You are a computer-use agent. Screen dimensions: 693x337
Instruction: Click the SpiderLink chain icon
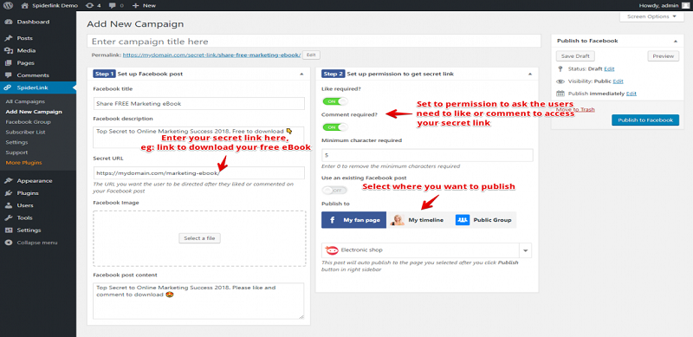click(x=9, y=87)
